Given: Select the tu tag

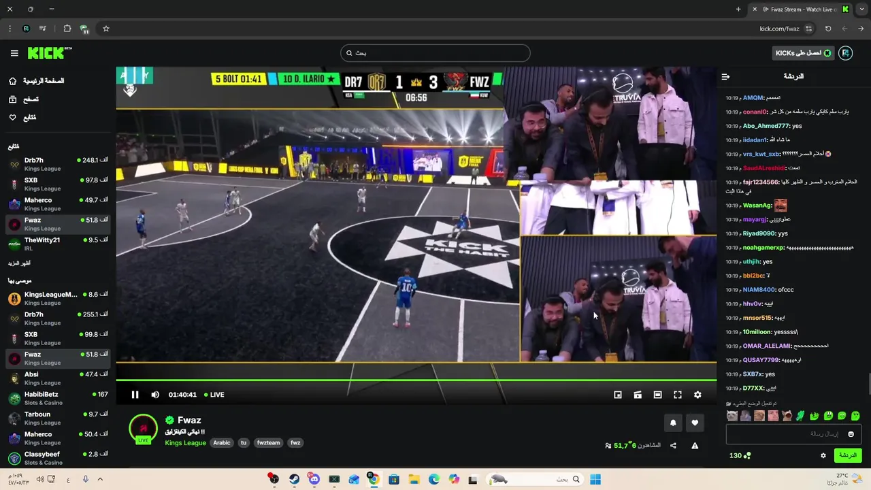Looking at the screenshot, I should (244, 442).
